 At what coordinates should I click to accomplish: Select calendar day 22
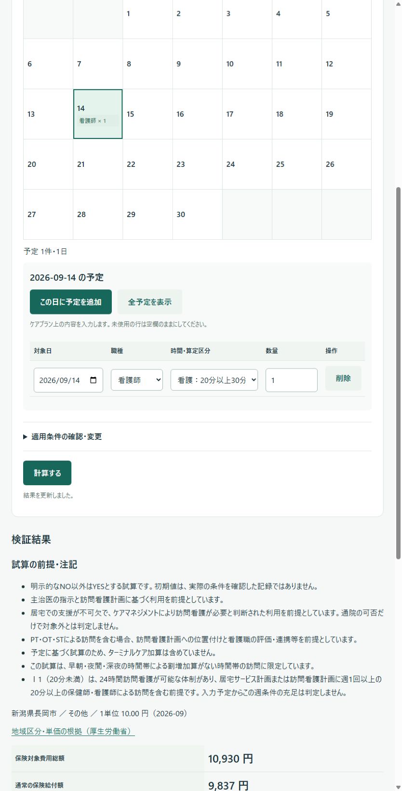(x=147, y=164)
